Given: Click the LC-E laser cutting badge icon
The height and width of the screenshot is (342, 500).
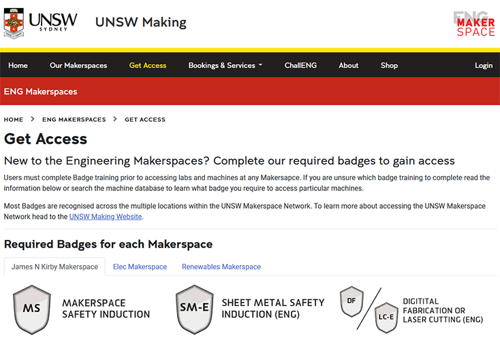Looking at the screenshot, I should [386, 318].
